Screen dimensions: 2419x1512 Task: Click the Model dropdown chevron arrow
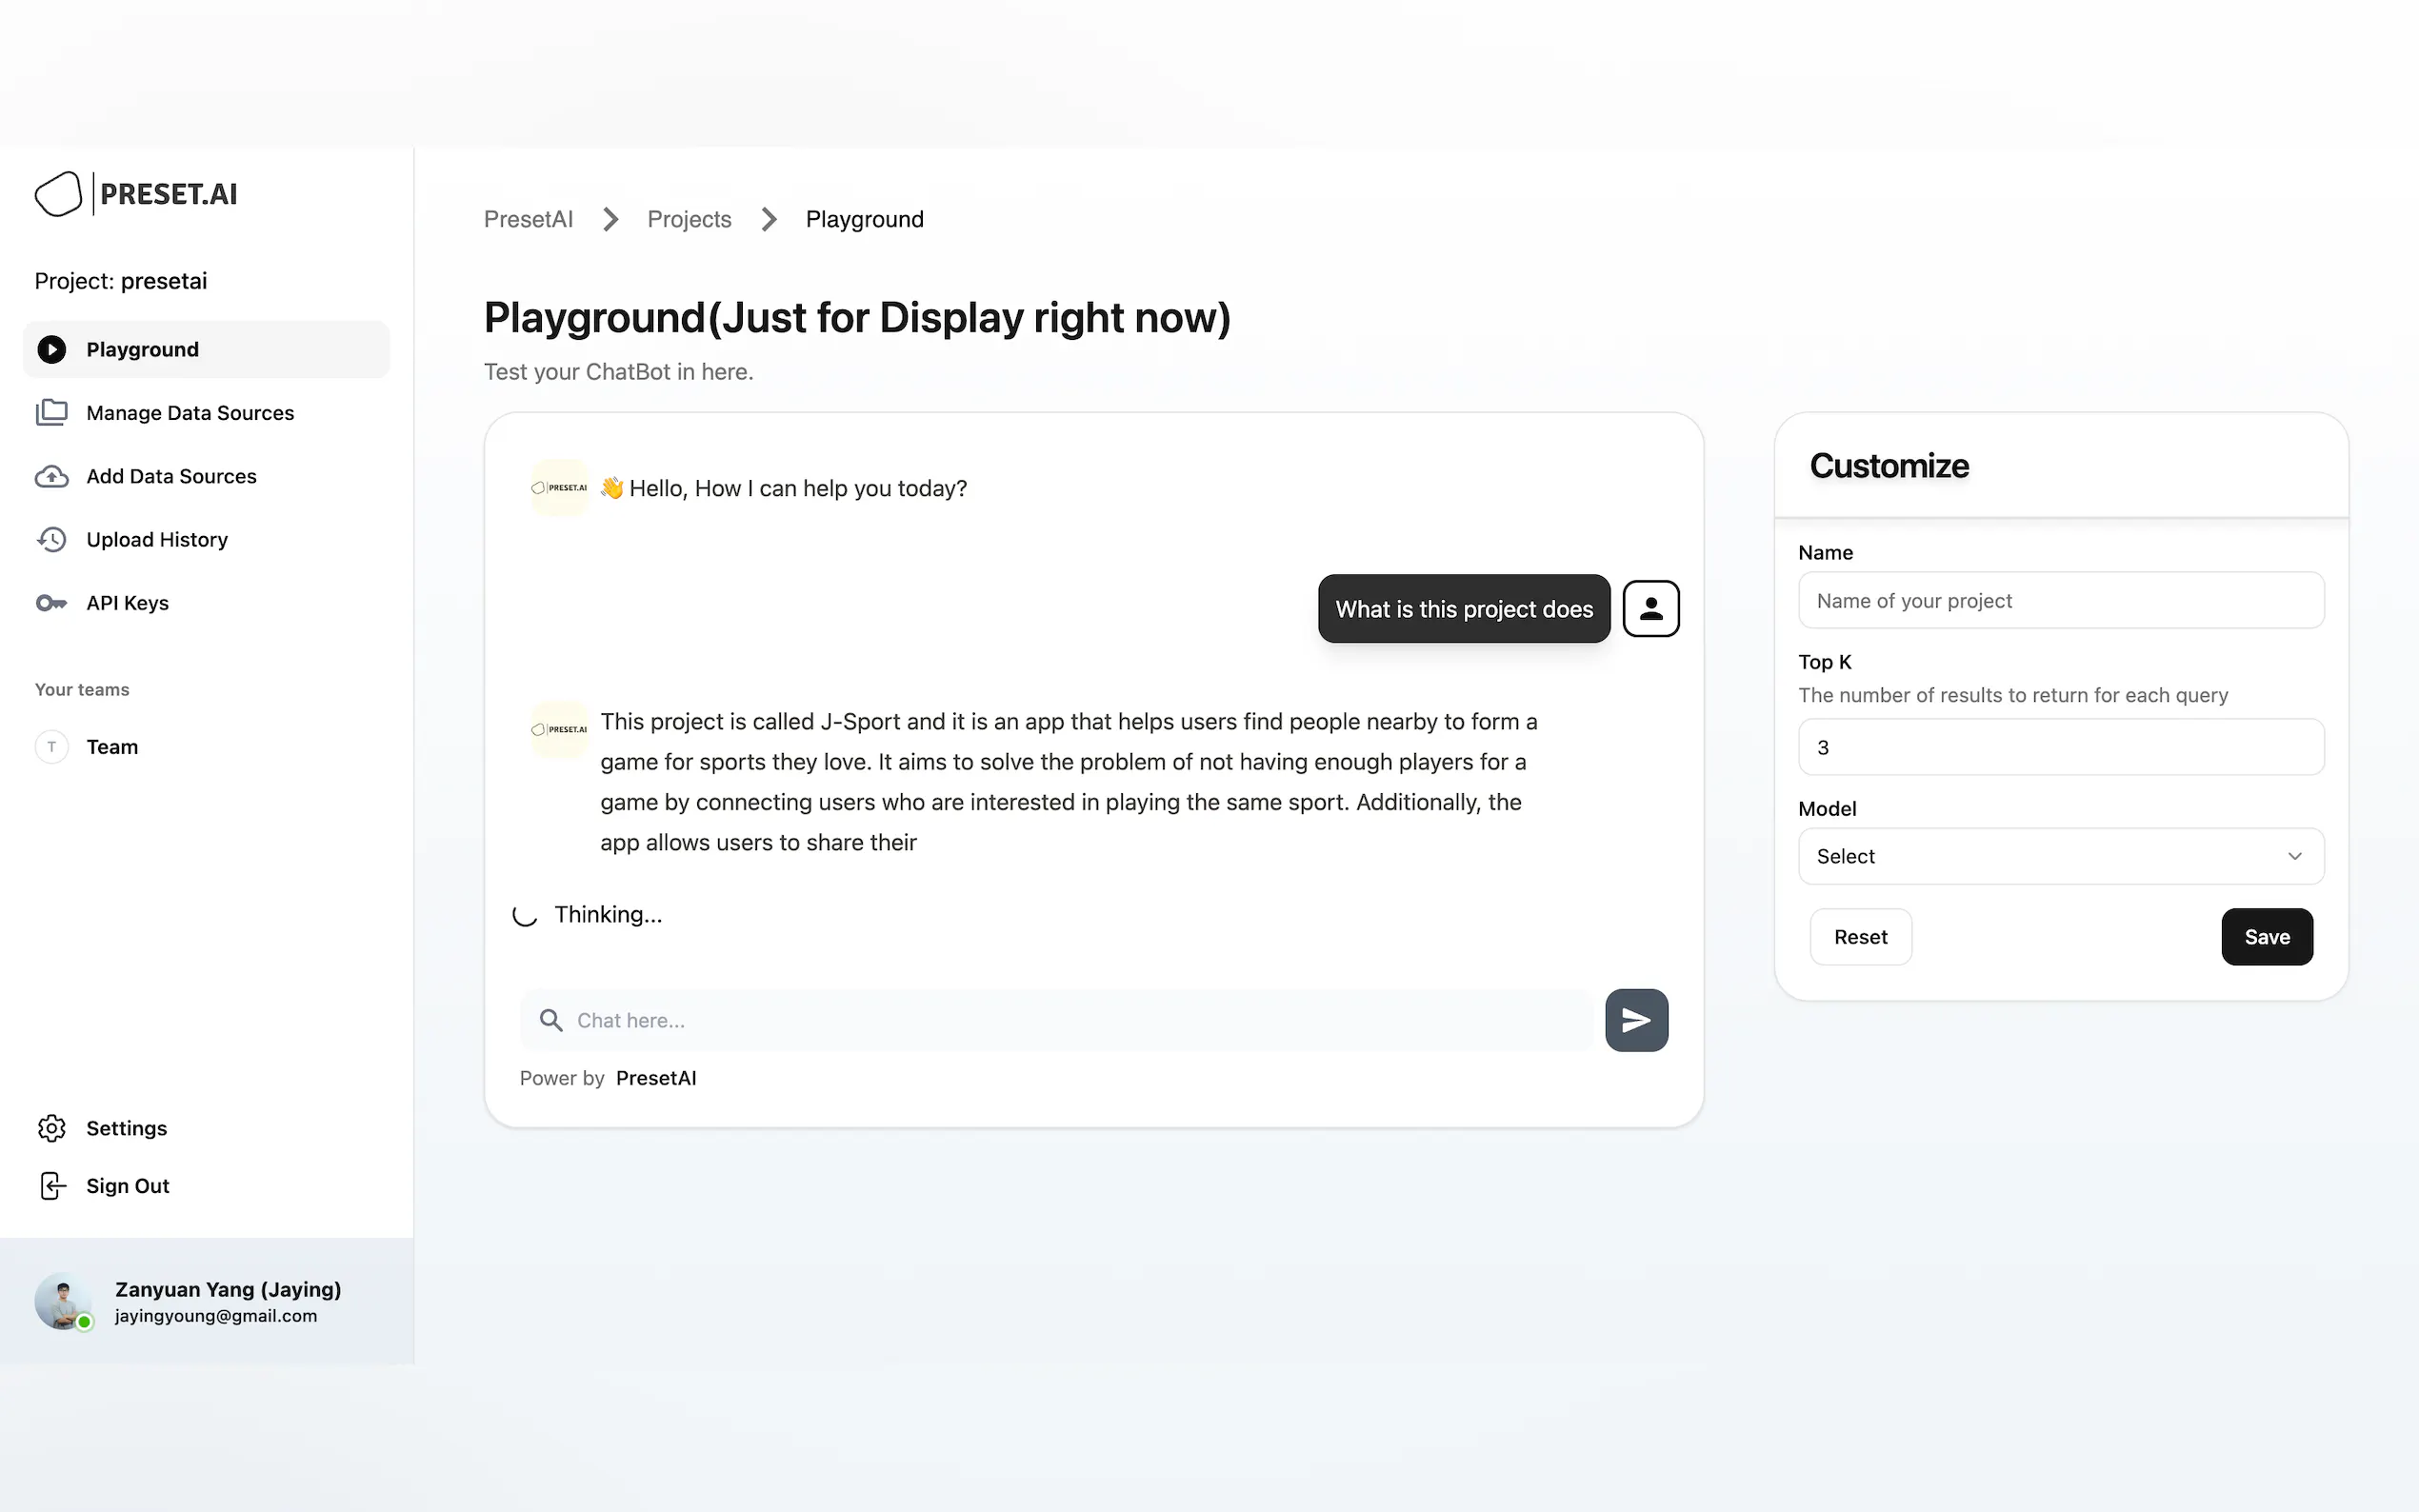[x=2294, y=856]
